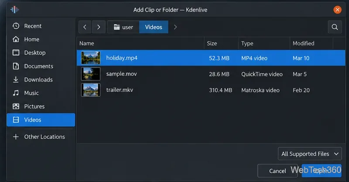
Task: Click the Matroska video type cell
Action: point(260,90)
